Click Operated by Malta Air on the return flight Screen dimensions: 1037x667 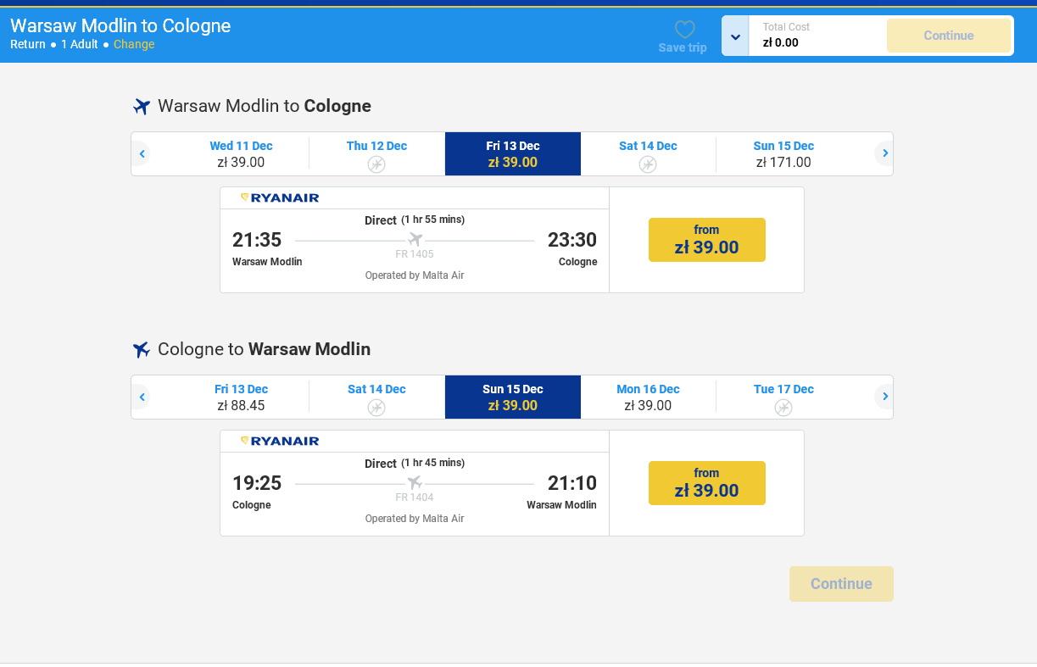[415, 519]
